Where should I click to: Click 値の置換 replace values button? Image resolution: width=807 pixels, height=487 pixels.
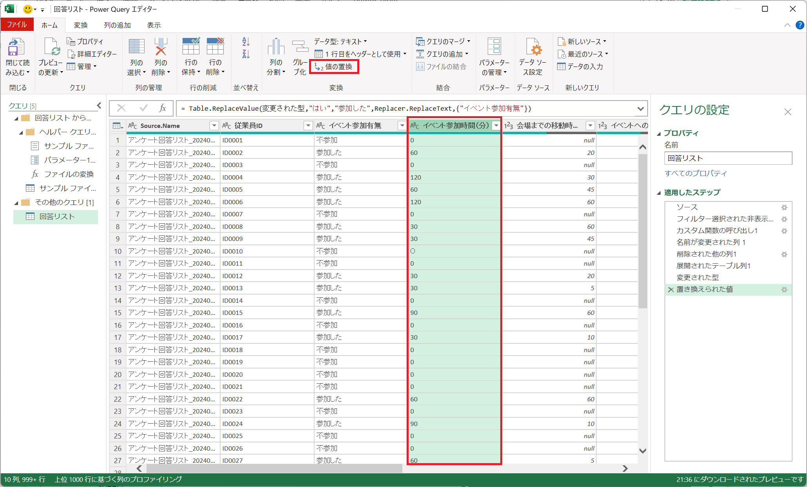tap(334, 66)
